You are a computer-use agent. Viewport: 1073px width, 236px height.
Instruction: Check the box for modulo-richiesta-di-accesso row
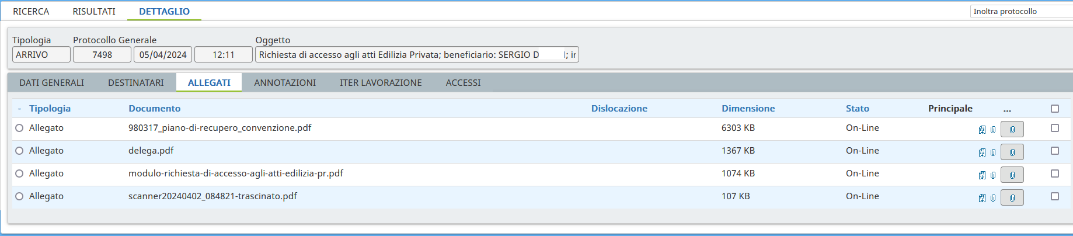(x=1054, y=173)
